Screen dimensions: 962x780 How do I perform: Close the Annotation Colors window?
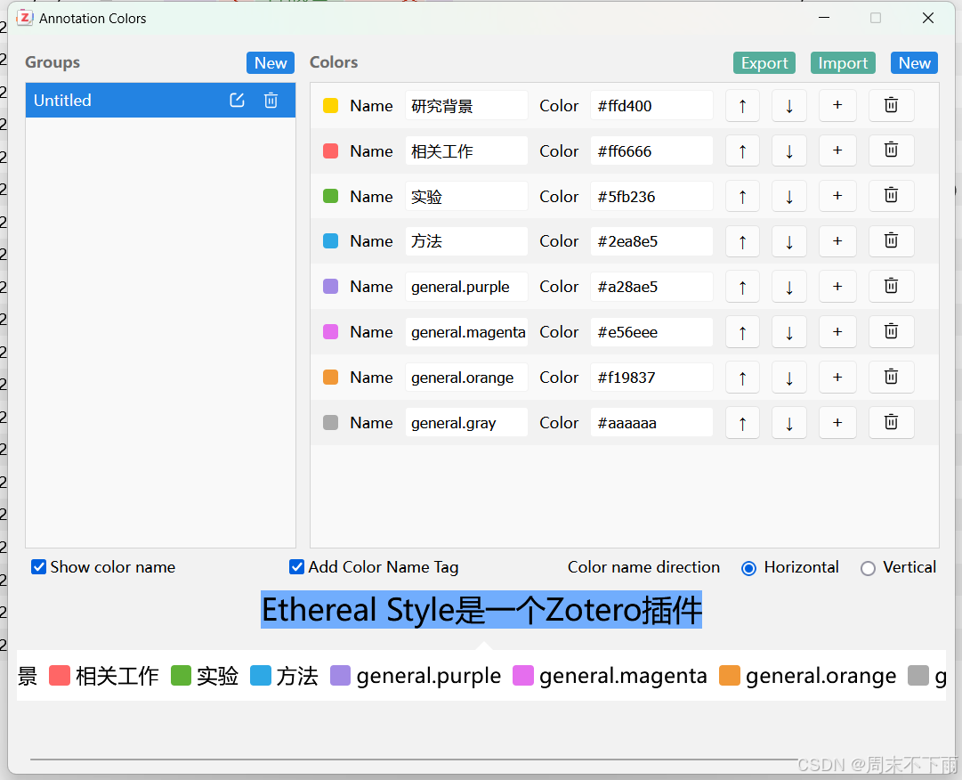927,18
